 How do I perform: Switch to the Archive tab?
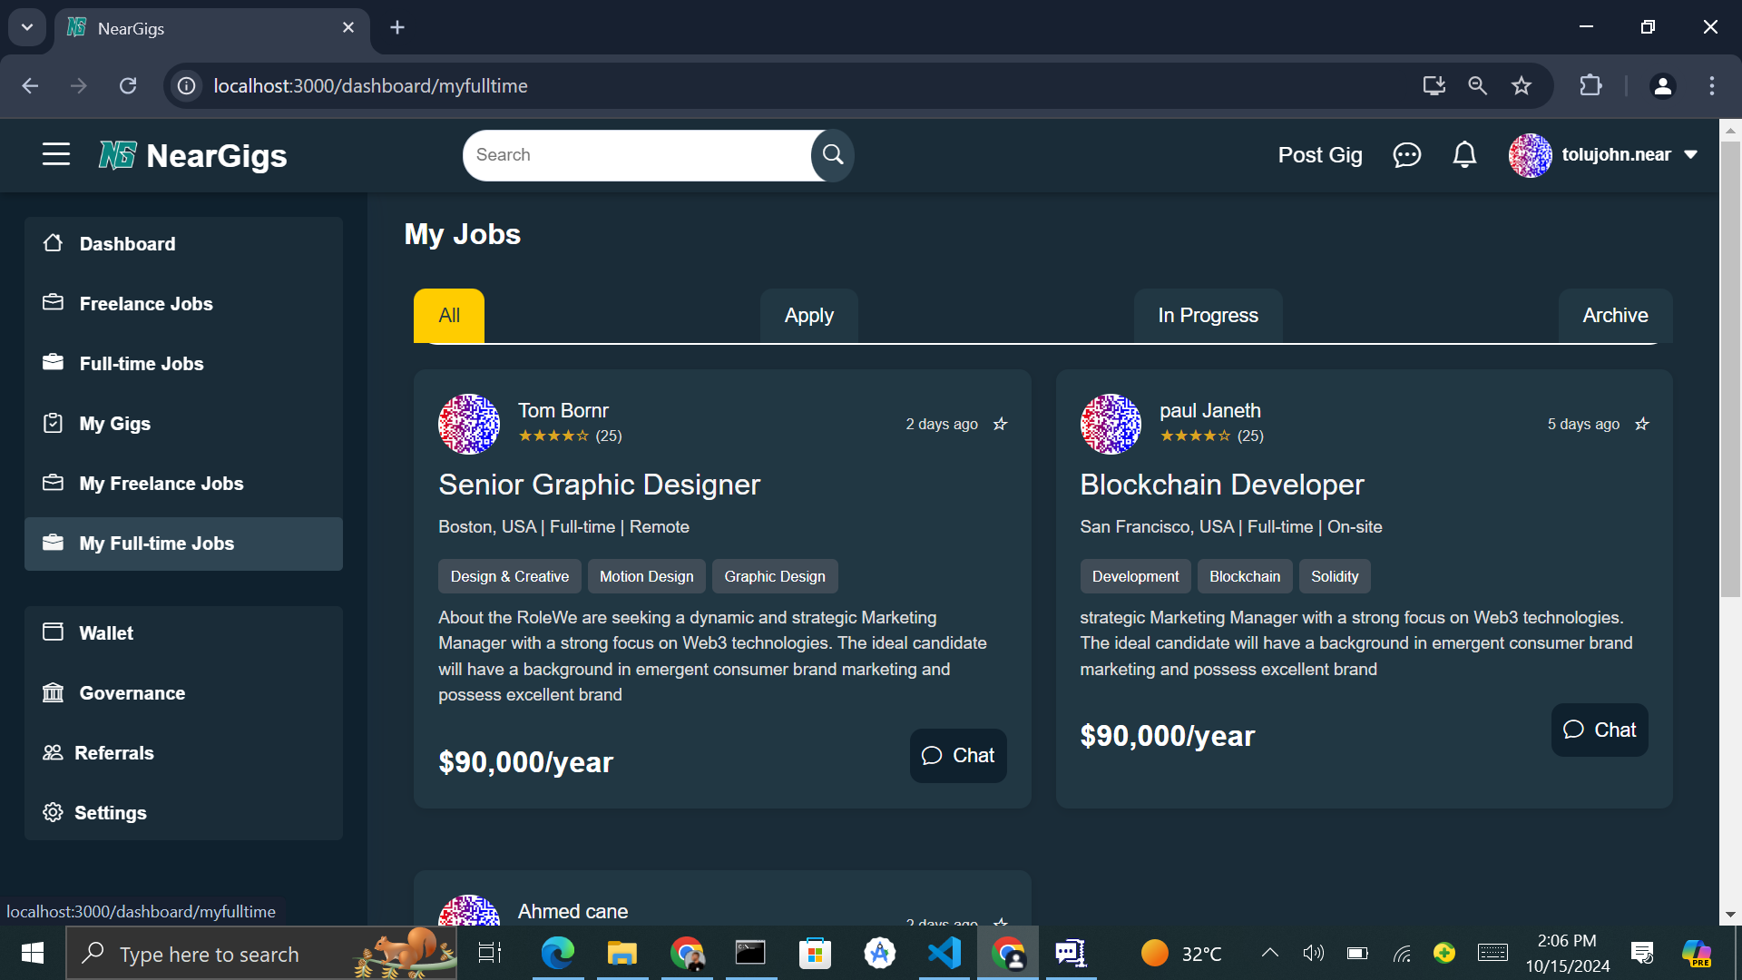(1615, 316)
